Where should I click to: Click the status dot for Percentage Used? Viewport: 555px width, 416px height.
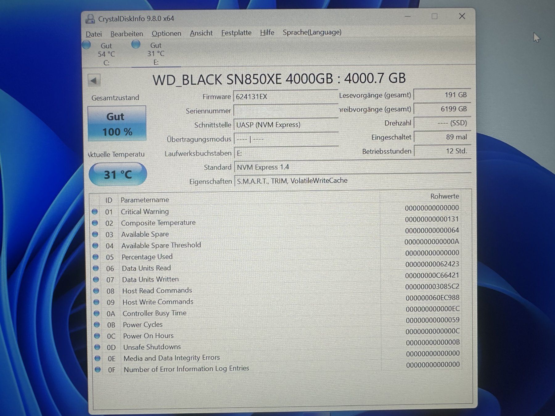(96, 257)
